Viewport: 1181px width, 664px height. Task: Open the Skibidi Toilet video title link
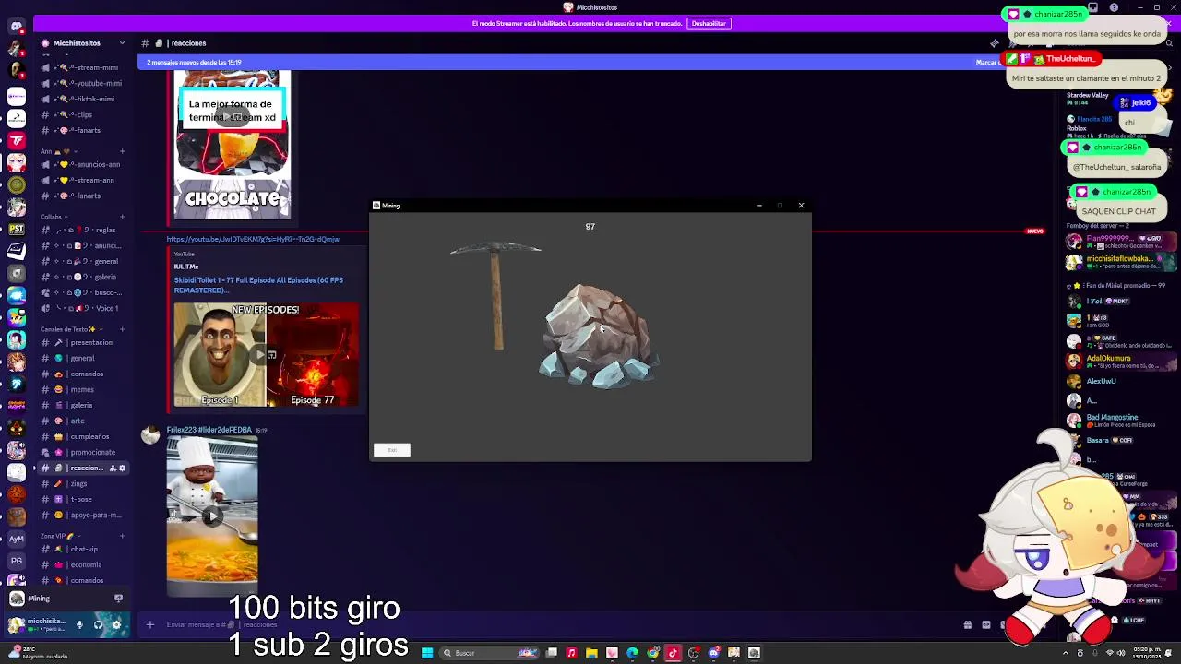(258, 285)
